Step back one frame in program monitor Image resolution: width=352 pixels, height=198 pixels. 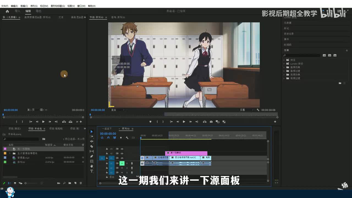[x=178, y=122]
